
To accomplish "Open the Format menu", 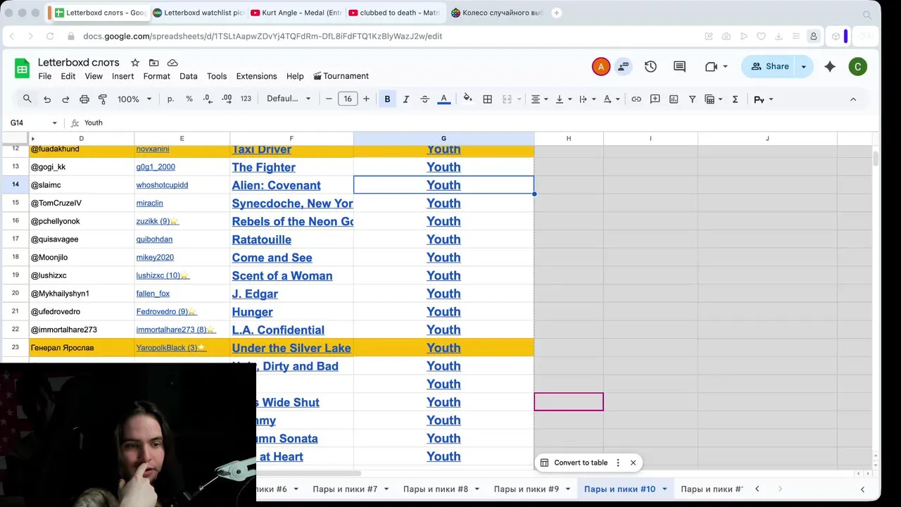I will (156, 76).
